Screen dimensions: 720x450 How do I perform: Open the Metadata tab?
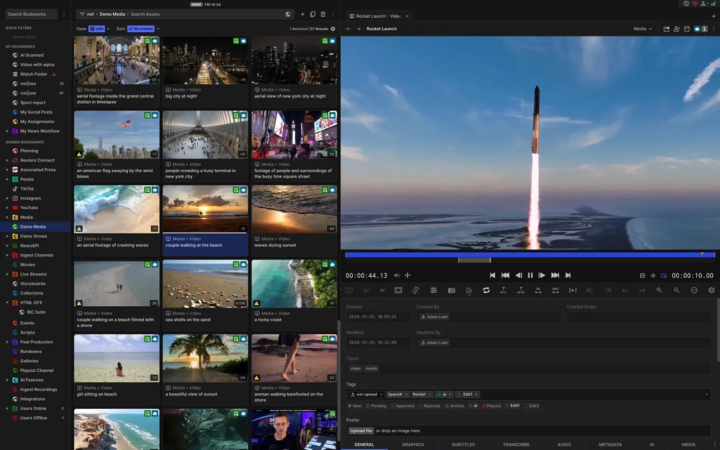(610, 445)
